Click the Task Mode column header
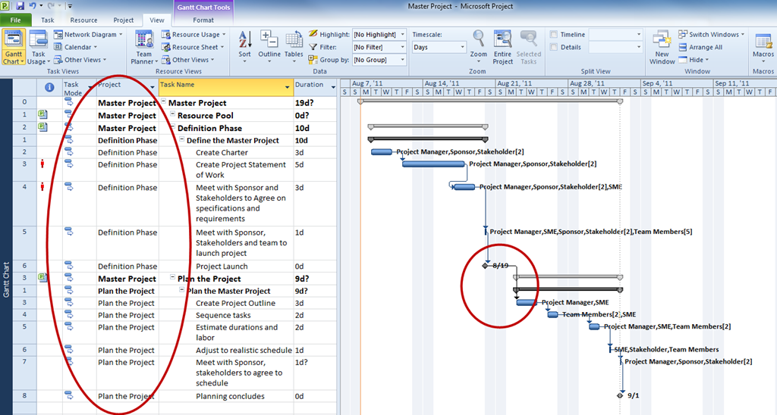 (x=79, y=87)
